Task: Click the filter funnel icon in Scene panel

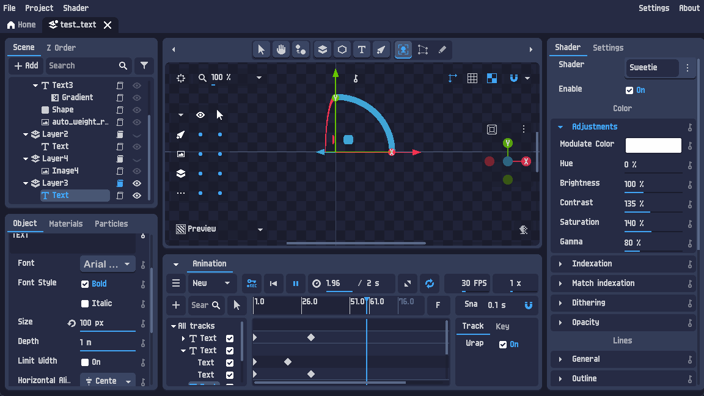Action: tap(144, 65)
